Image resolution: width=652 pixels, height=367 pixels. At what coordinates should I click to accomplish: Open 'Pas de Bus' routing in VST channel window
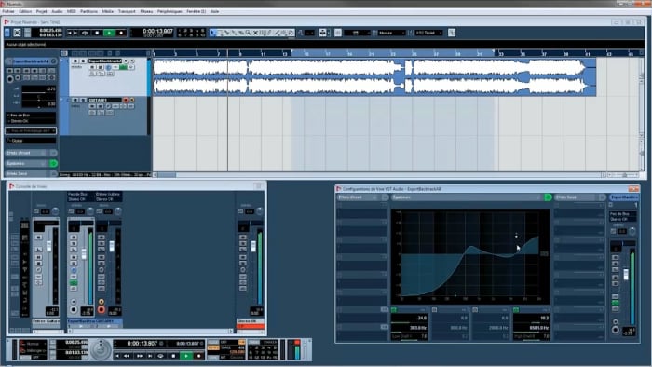tap(622, 213)
